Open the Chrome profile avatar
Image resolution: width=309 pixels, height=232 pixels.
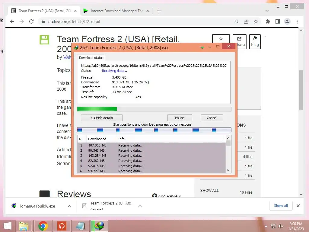[287, 21]
